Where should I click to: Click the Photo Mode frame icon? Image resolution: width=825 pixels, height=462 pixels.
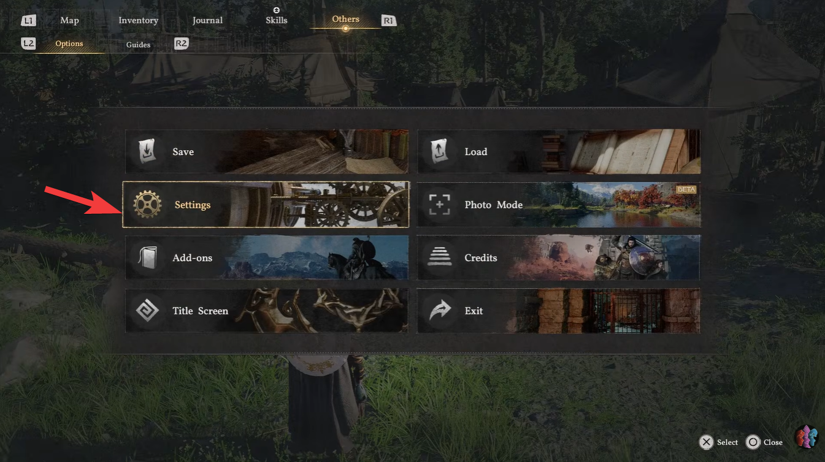point(439,205)
